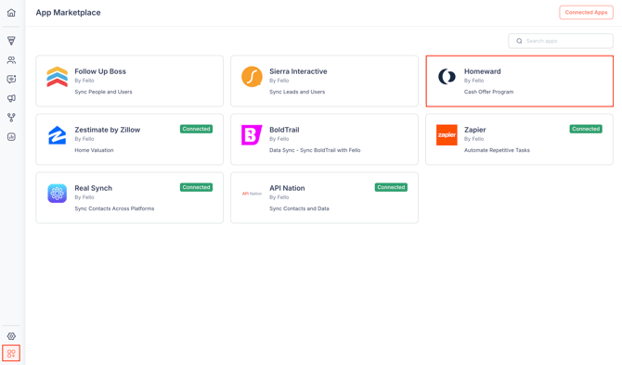Click the Follow Up Boss title
Image resolution: width=622 pixels, height=365 pixels.
click(x=100, y=71)
